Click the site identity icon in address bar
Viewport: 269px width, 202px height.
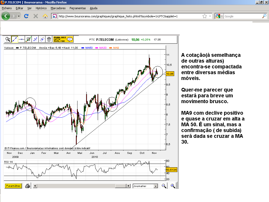click(x=54, y=16)
